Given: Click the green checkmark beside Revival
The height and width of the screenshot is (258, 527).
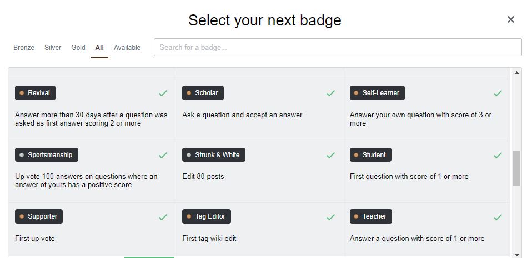Looking at the screenshot, I should point(163,94).
